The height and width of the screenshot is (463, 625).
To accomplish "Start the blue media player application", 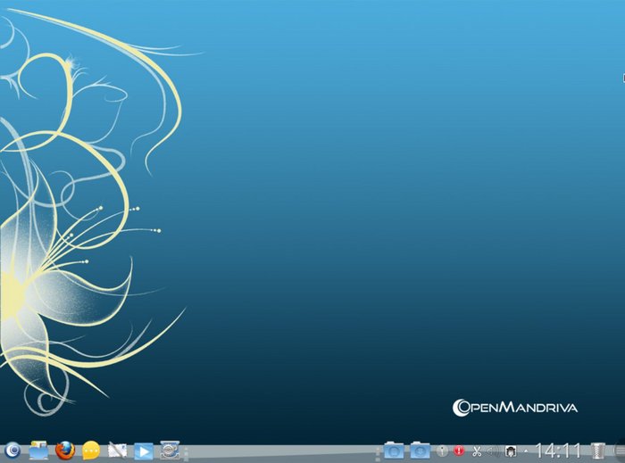I will tap(143, 451).
